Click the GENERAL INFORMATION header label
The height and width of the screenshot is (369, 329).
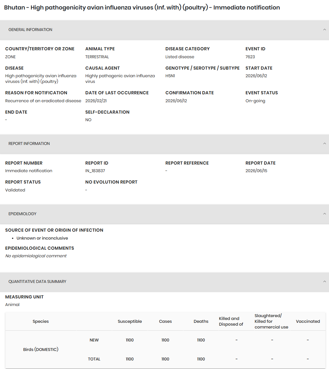point(30,30)
